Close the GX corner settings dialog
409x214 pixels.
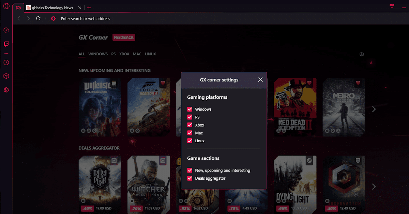(260, 80)
